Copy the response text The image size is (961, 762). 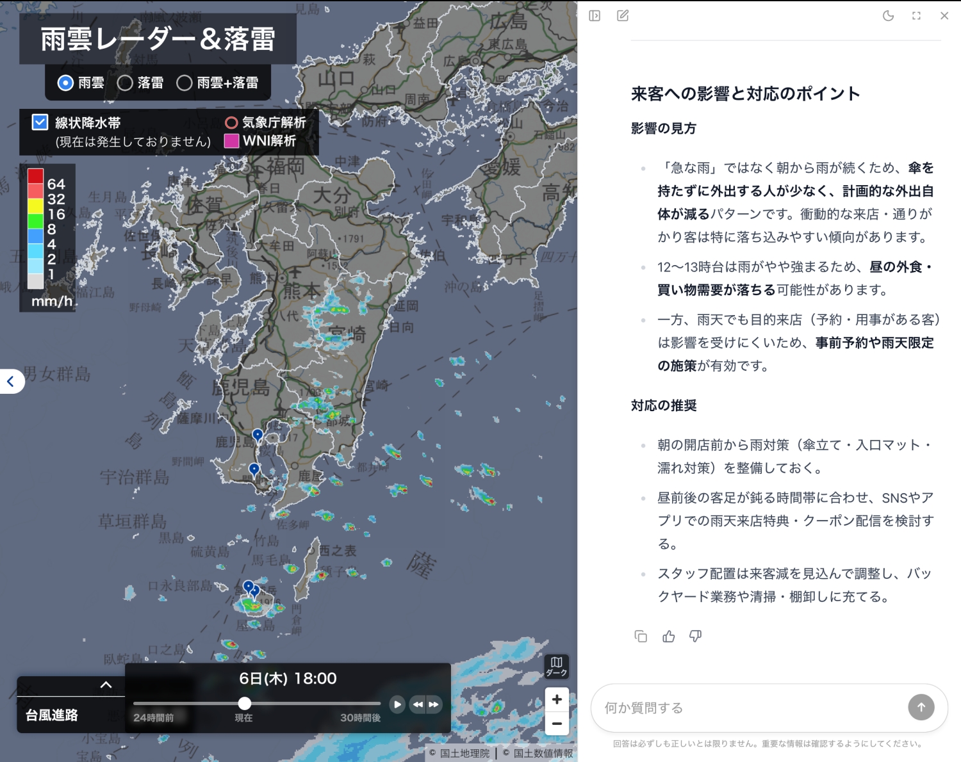[x=641, y=636]
